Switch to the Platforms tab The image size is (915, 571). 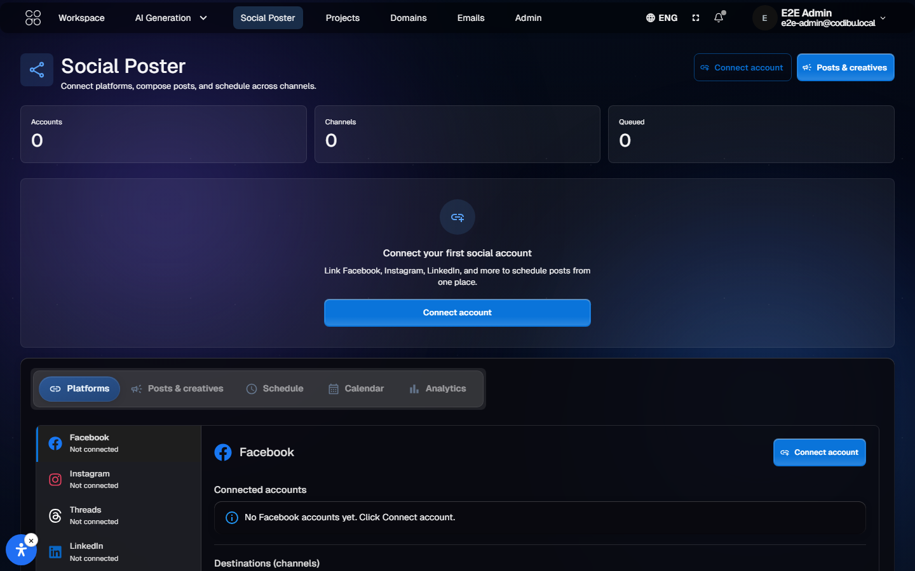coord(79,389)
